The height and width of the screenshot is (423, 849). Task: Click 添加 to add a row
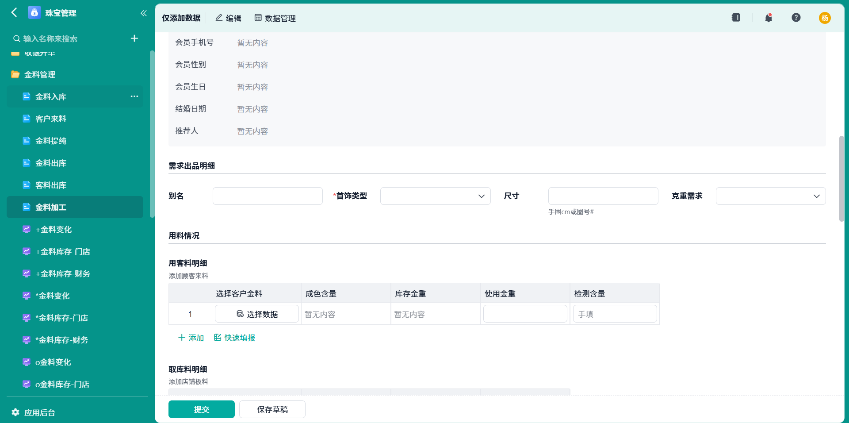coord(191,338)
